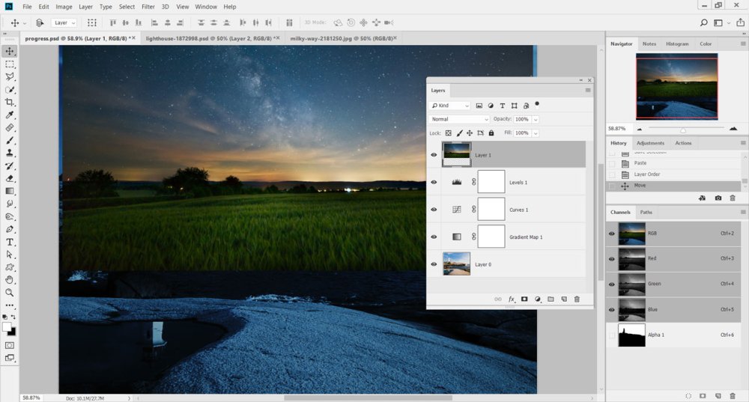Viewport: 749px width, 402px height.
Task: Toggle visibility of Red channel
Action: (x=612, y=259)
